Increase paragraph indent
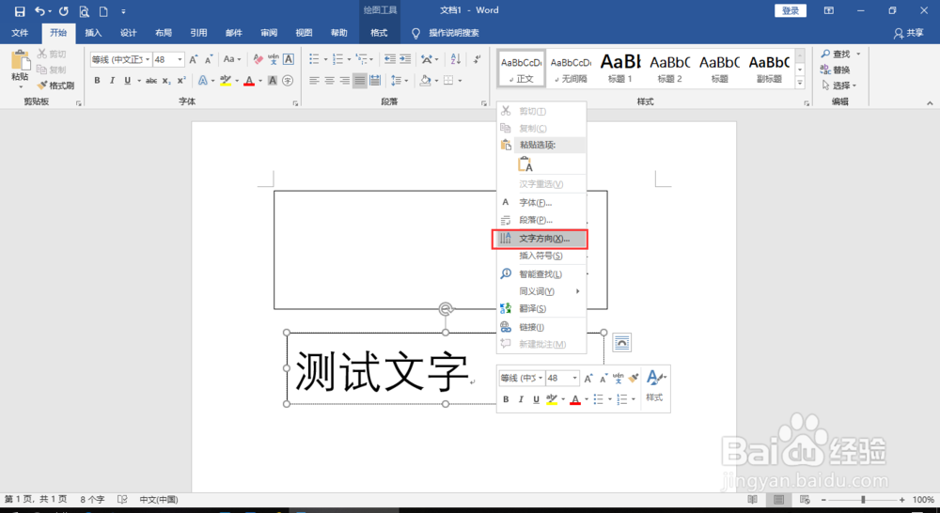Viewport: 940px width, 513px height. [405, 59]
